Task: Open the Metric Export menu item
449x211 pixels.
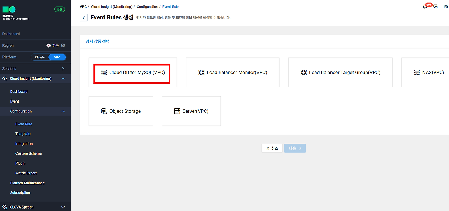Action: click(26, 173)
